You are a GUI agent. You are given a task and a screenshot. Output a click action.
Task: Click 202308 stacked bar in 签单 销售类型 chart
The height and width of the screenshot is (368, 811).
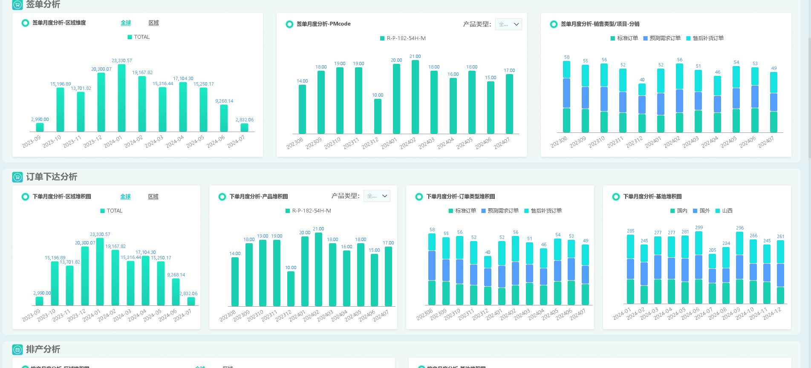coord(566,97)
